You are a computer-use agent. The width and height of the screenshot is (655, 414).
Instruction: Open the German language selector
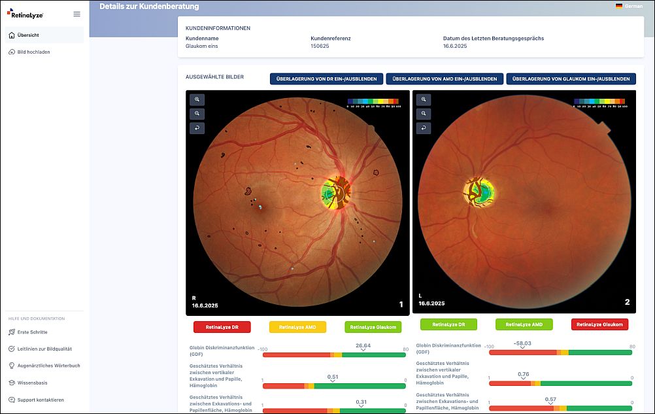[x=629, y=6]
